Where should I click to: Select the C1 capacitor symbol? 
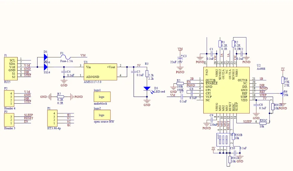click(212, 54)
